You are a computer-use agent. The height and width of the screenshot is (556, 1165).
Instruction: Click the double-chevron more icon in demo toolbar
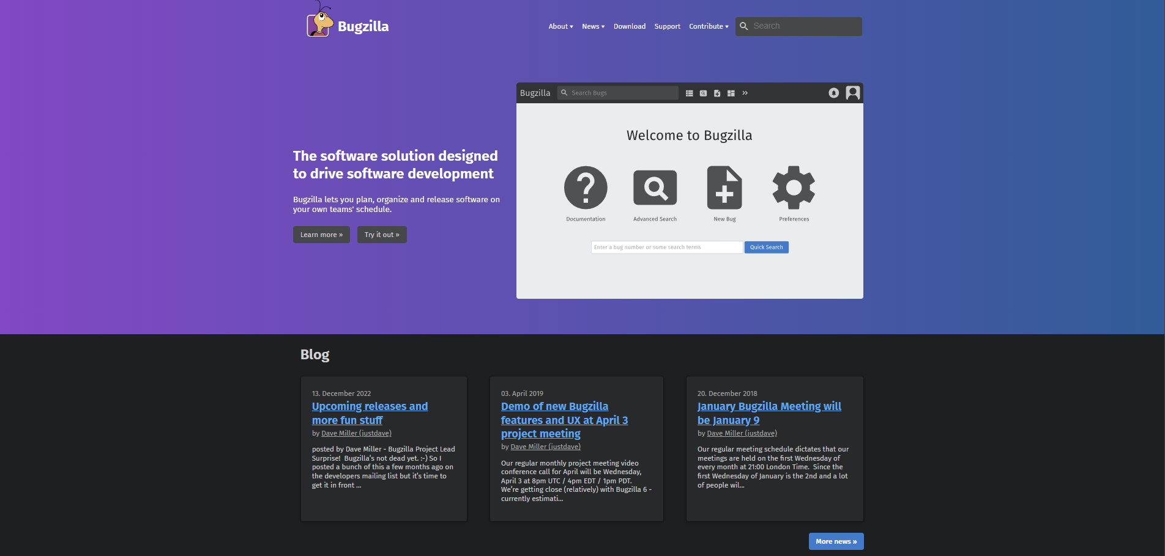pyautogui.click(x=745, y=93)
